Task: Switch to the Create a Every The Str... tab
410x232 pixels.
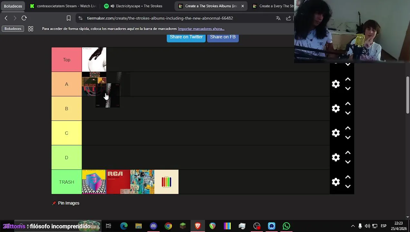Action: [x=272, y=6]
